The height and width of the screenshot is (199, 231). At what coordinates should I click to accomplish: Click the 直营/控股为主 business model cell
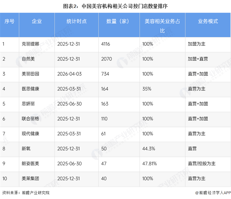click(202, 164)
